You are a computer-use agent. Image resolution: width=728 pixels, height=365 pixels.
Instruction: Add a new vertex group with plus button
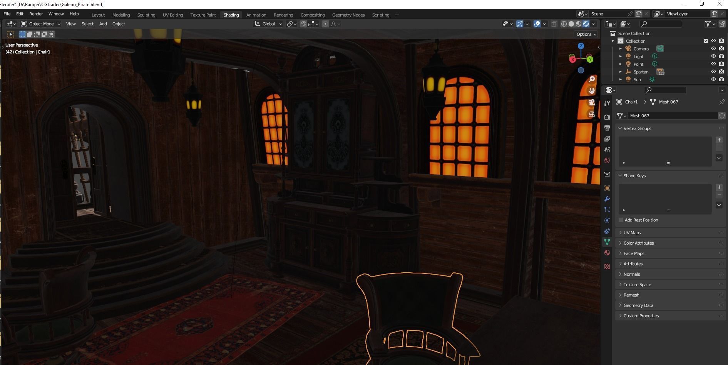(719, 140)
